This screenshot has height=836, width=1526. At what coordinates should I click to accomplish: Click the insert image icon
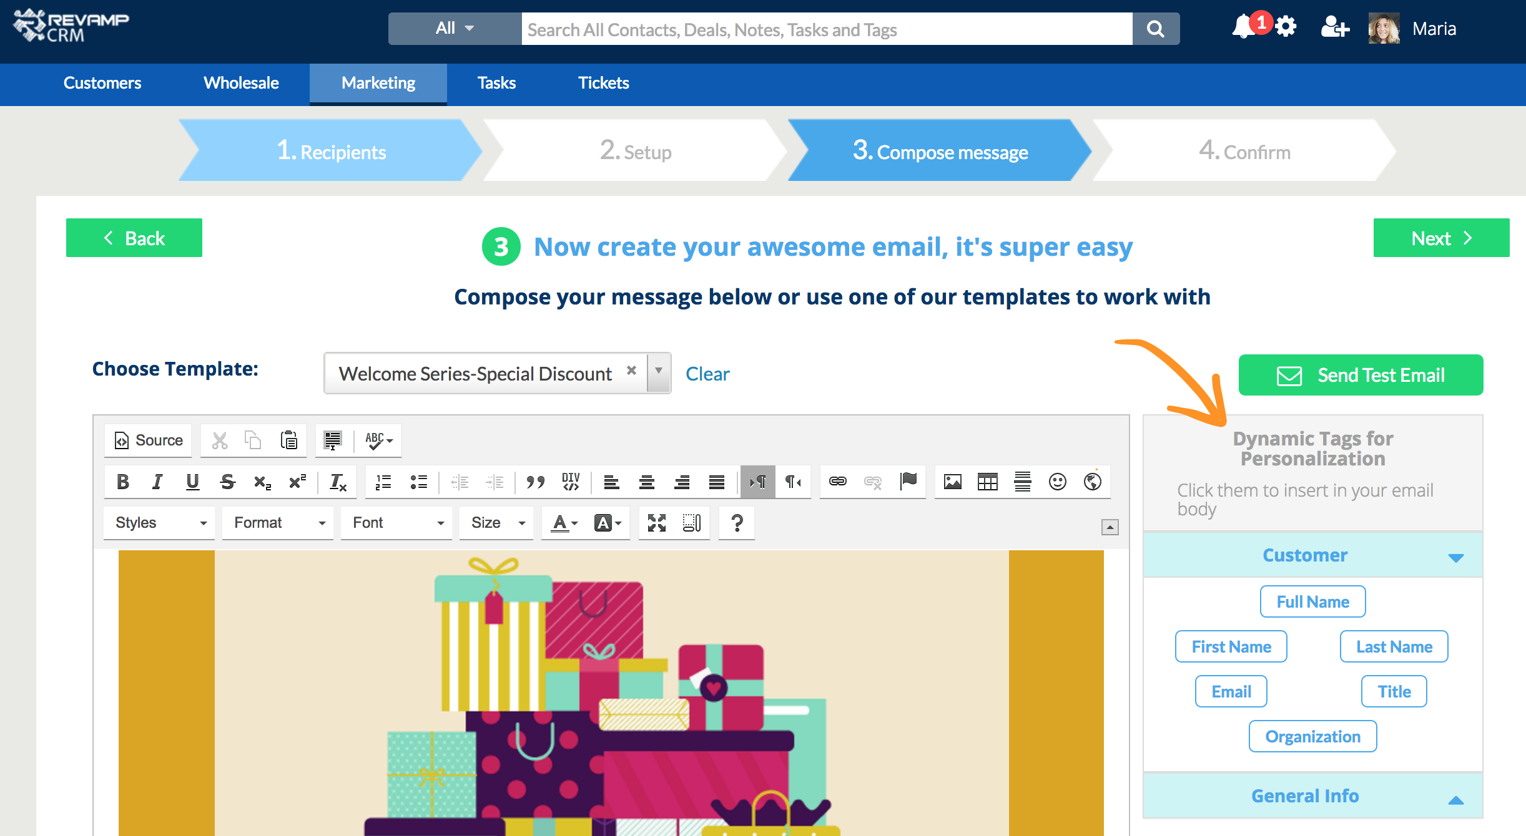[952, 482]
